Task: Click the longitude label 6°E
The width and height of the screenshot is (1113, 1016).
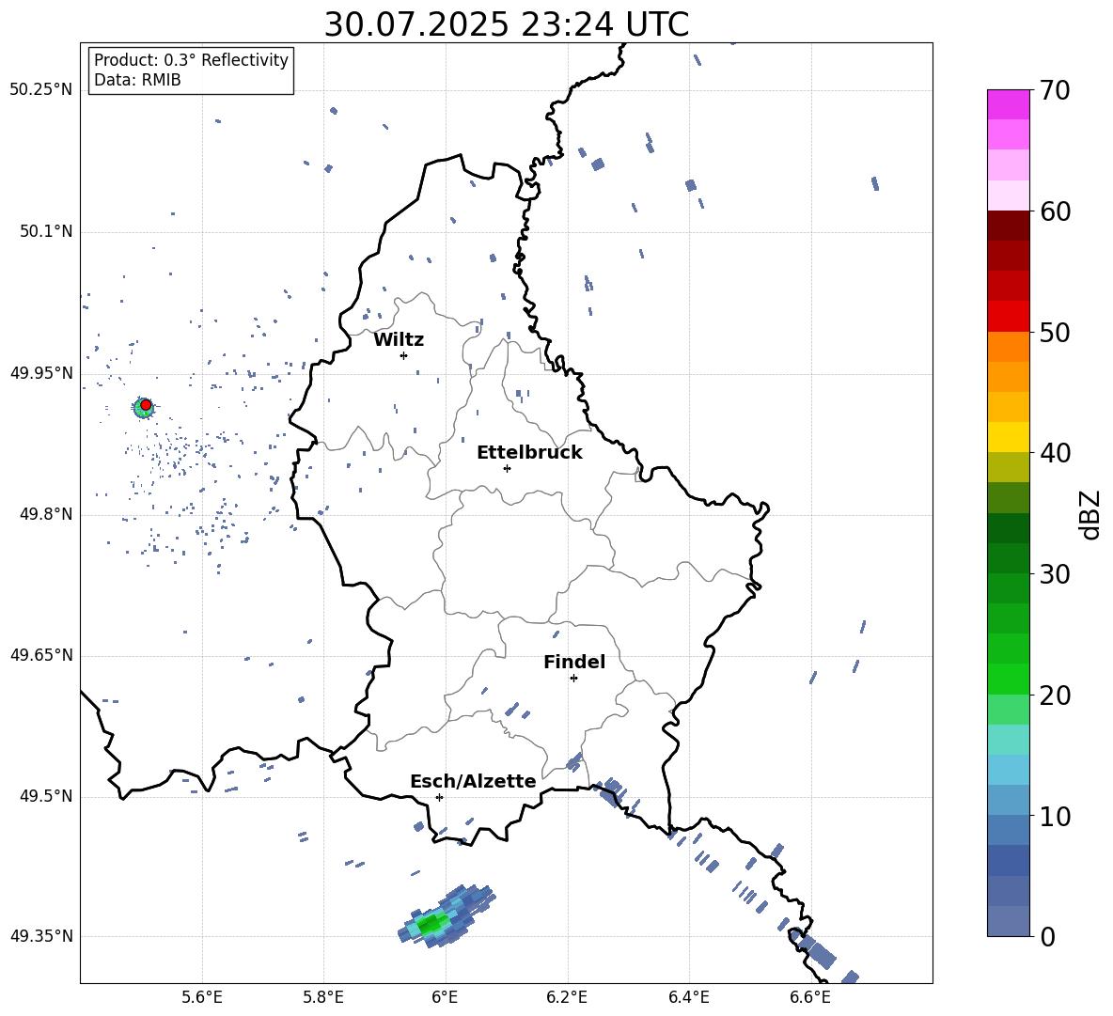Action: pyautogui.click(x=445, y=997)
